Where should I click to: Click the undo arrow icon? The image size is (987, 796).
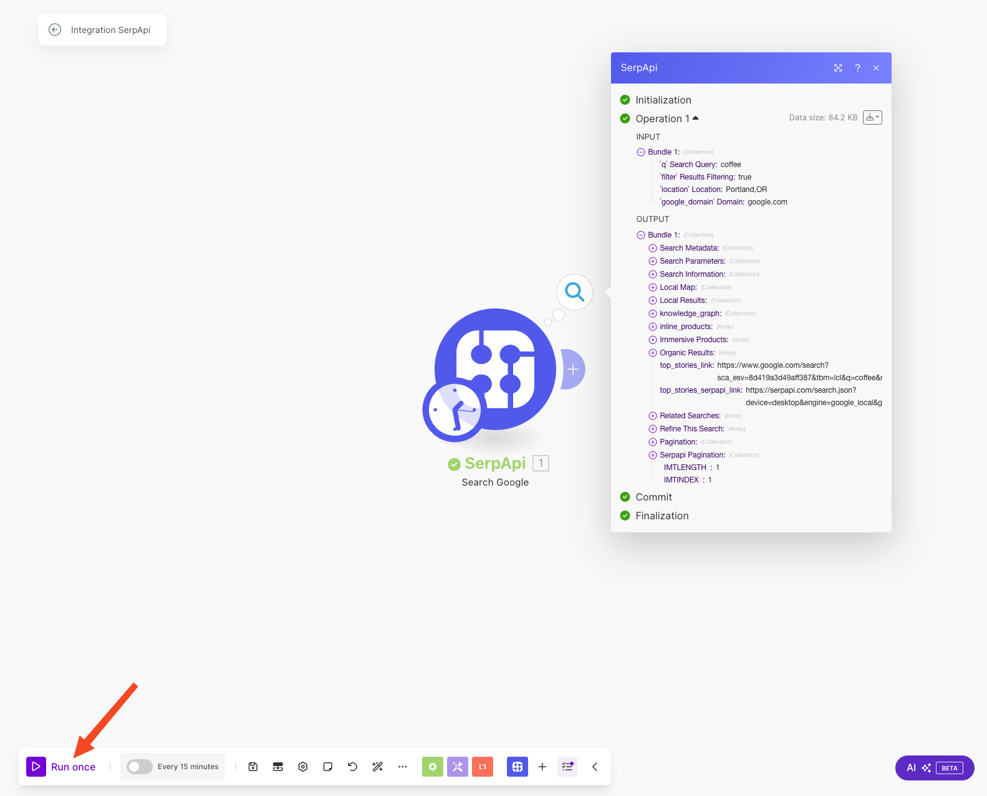point(353,767)
